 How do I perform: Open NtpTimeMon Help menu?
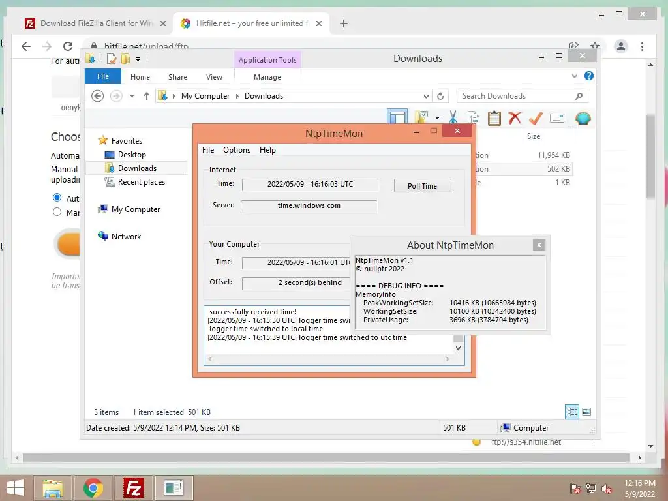(x=267, y=150)
